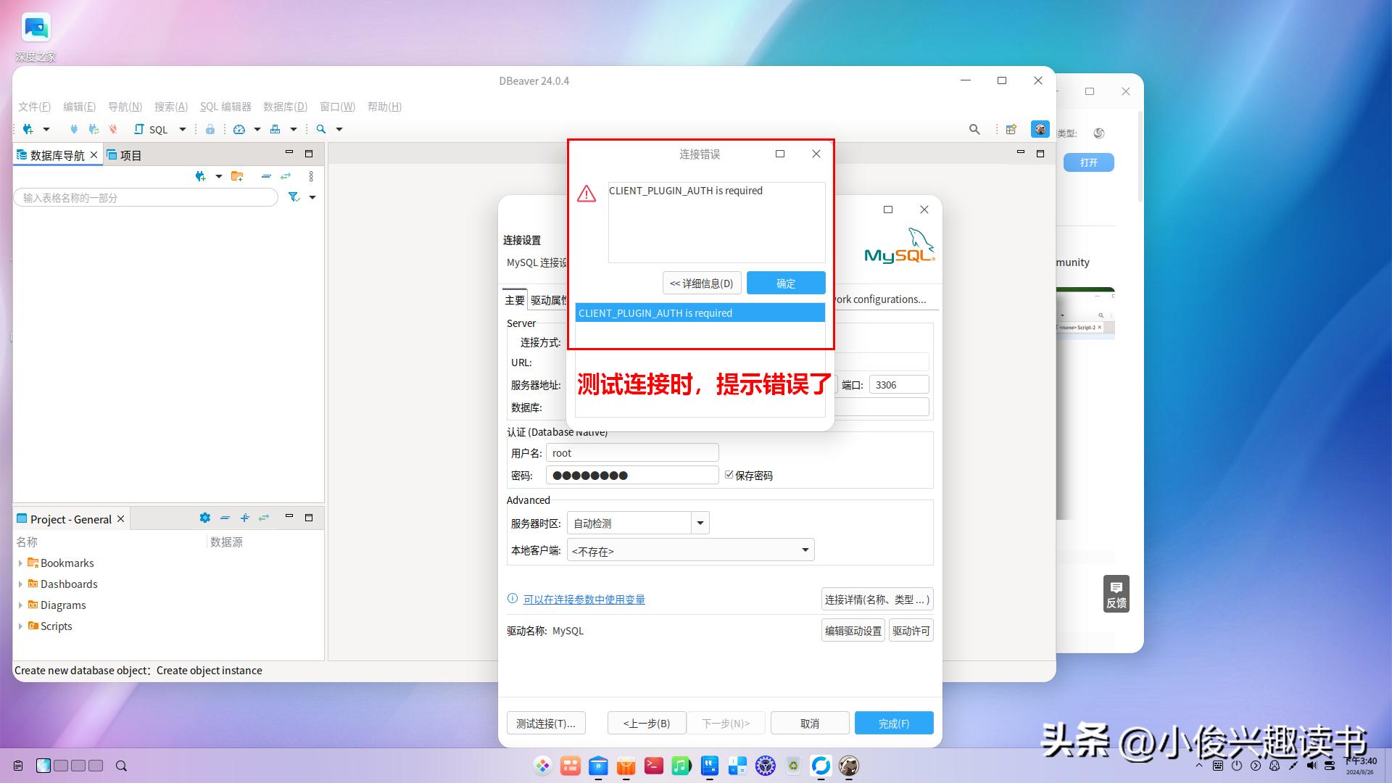The height and width of the screenshot is (783, 1392).
Task: Click collapse all icon in Project panel
Action: click(x=225, y=518)
